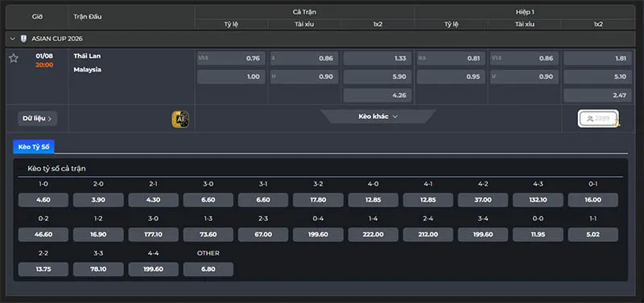Choose first-half 1x2 odds 5.10
The image size is (644, 303).
597,76
